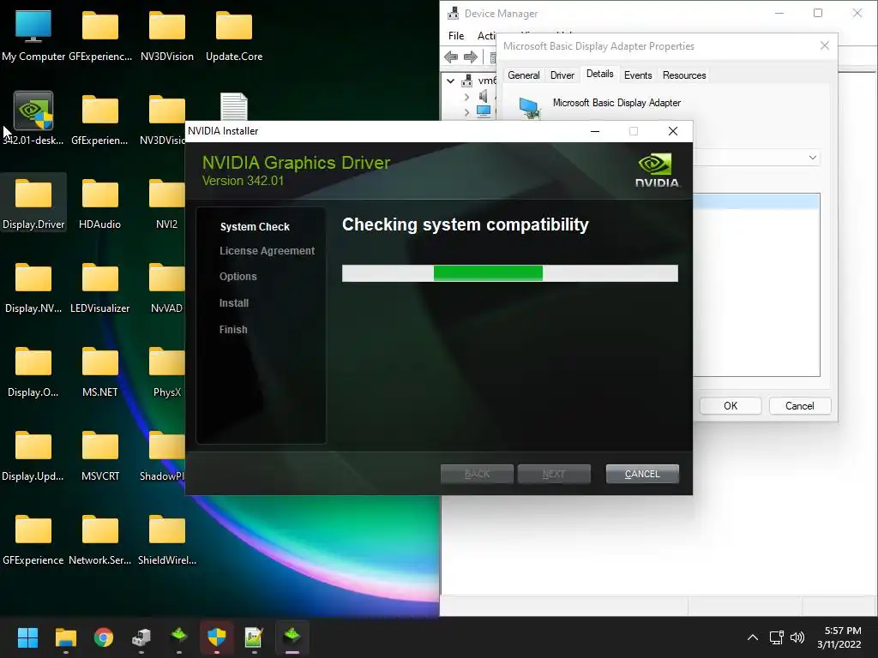Click the greyed BACK button in installer

(477, 474)
